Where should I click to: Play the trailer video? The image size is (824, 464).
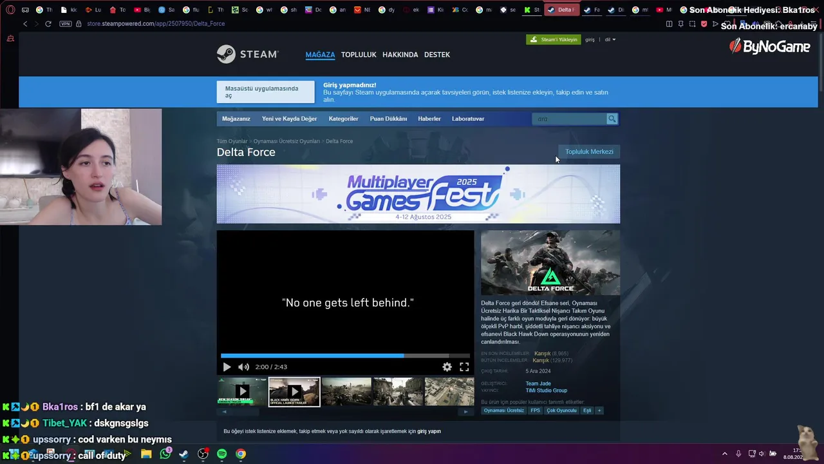227,367
